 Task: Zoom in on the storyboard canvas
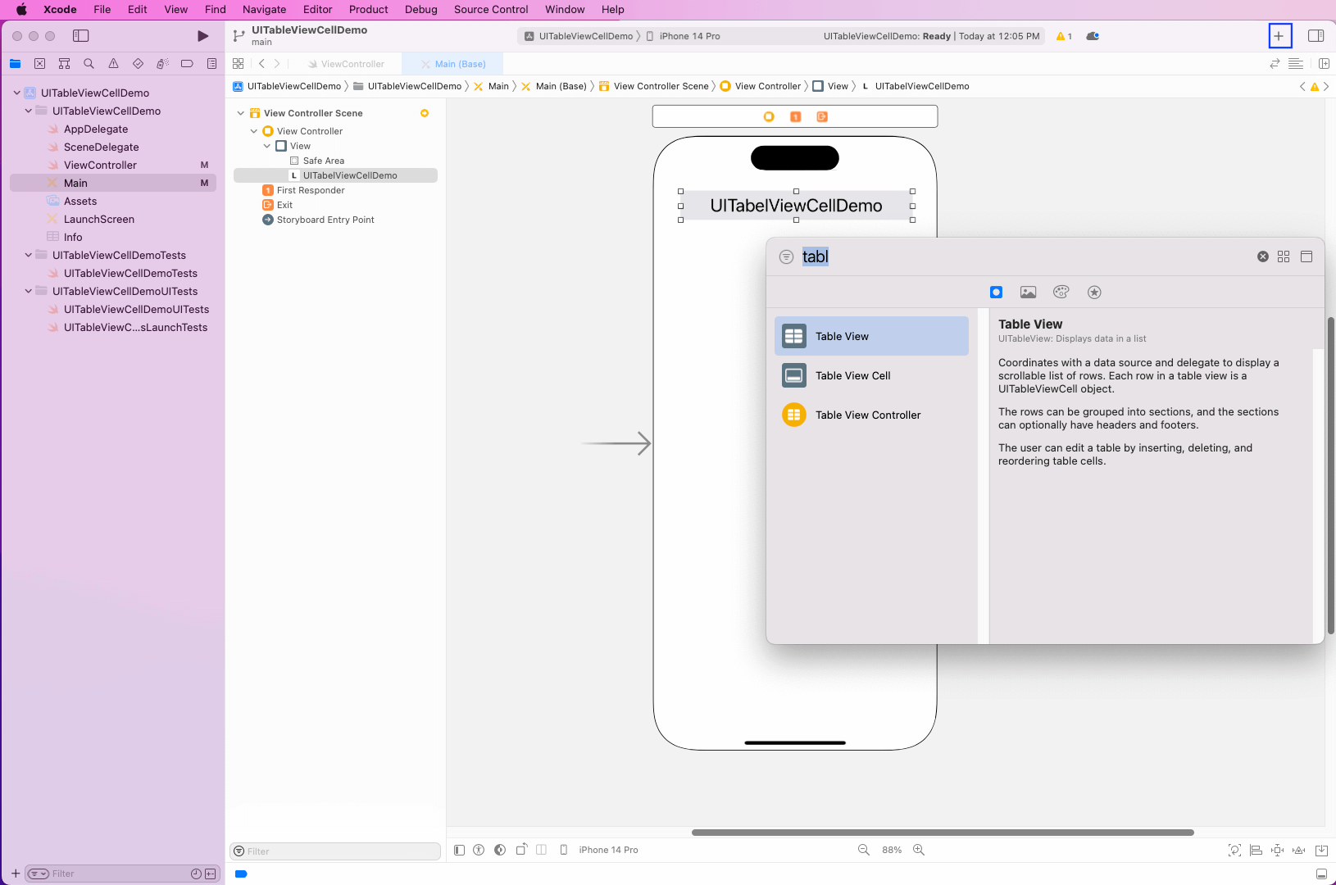[x=919, y=850]
